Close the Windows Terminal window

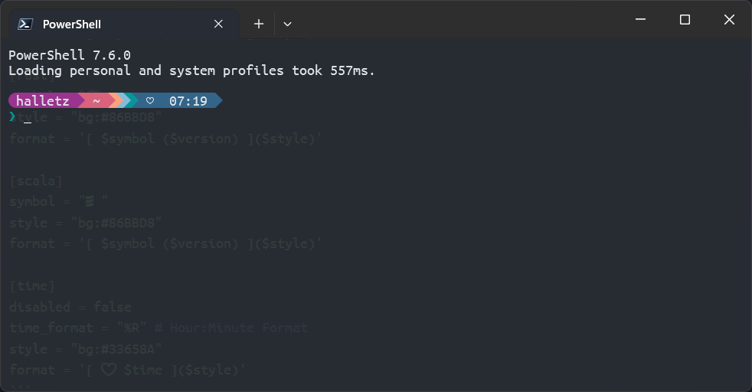pyautogui.click(x=729, y=20)
